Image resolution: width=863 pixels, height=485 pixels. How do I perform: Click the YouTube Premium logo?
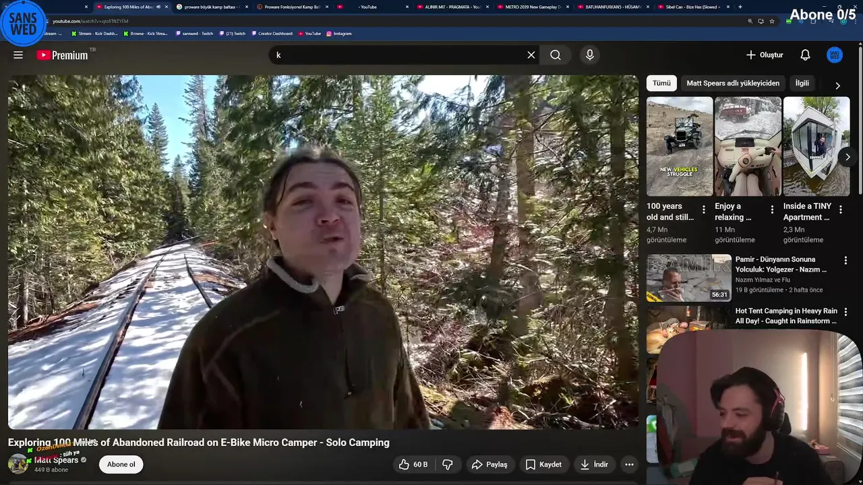[x=63, y=55]
